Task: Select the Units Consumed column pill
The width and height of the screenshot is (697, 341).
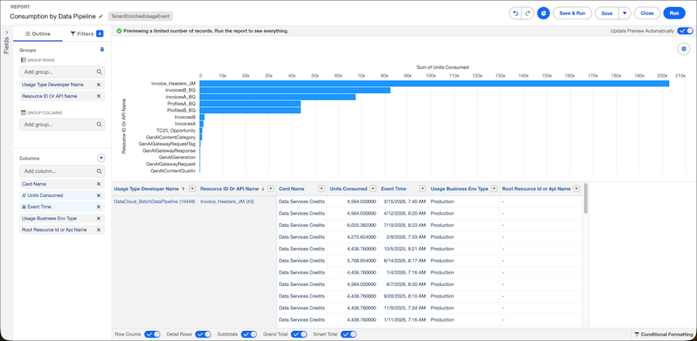Action: click(x=62, y=195)
